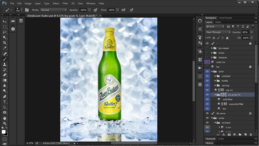
Task: Click the Fill value field in Layers
Action: click(x=246, y=38)
